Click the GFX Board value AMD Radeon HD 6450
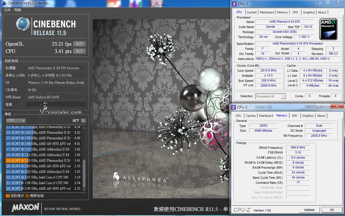This screenshot has height=216, width=345. [56, 97]
